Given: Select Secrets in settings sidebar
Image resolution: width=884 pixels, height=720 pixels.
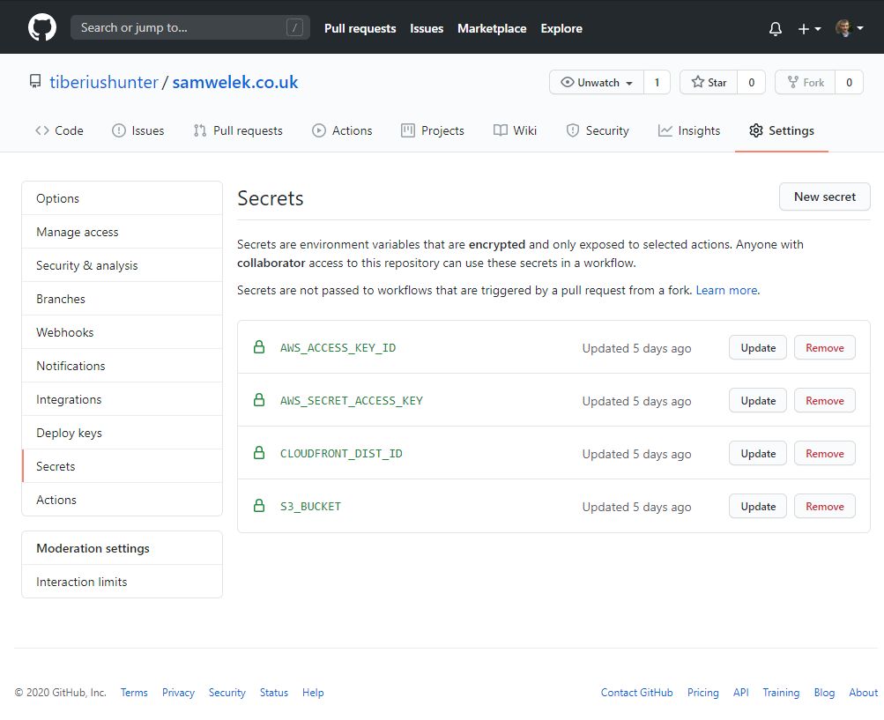Looking at the screenshot, I should 122,466.
